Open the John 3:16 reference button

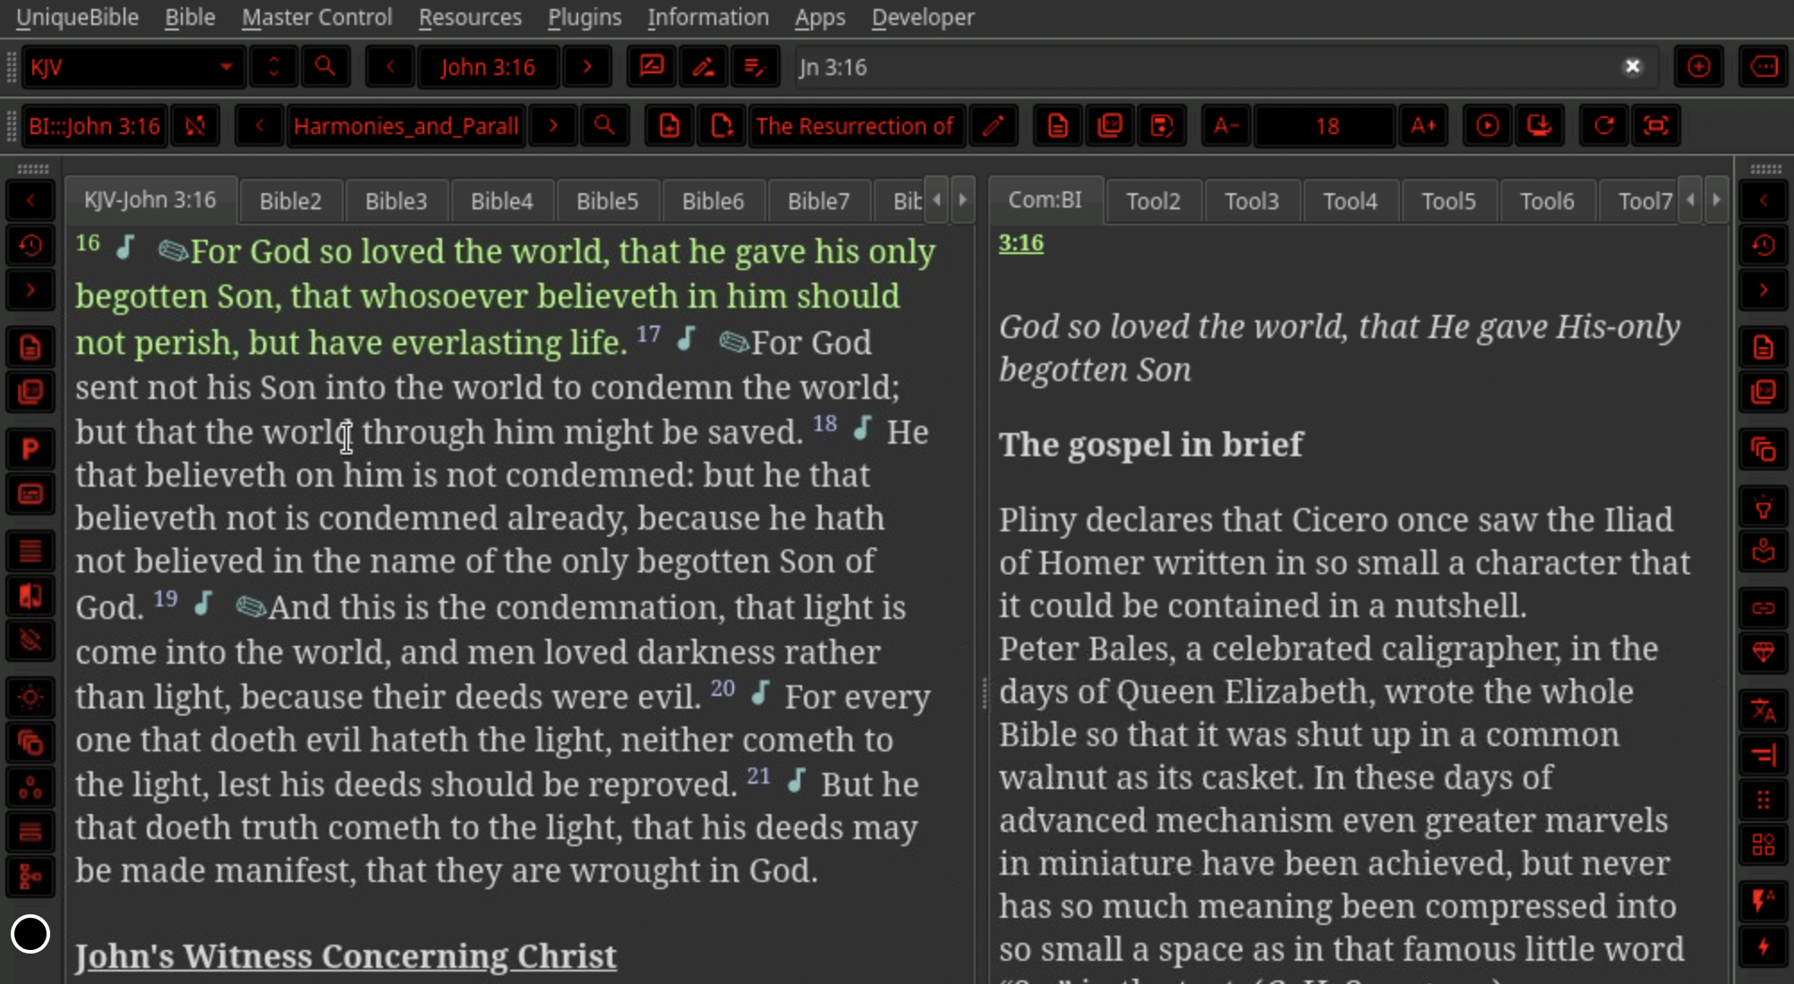tap(489, 67)
